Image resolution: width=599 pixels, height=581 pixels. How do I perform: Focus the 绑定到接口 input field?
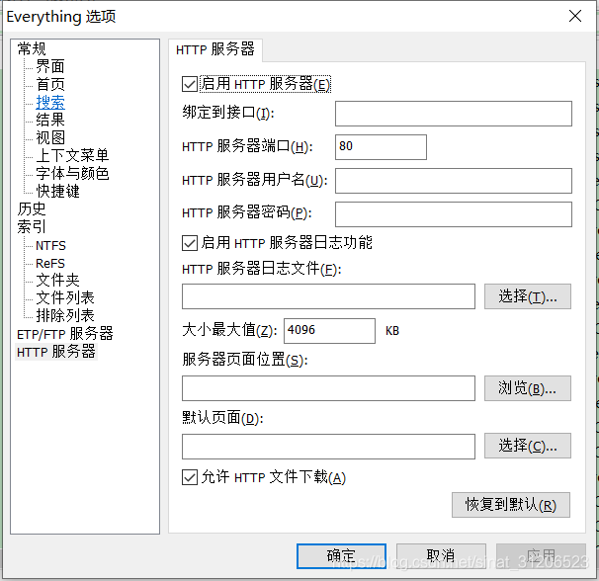point(454,114)
